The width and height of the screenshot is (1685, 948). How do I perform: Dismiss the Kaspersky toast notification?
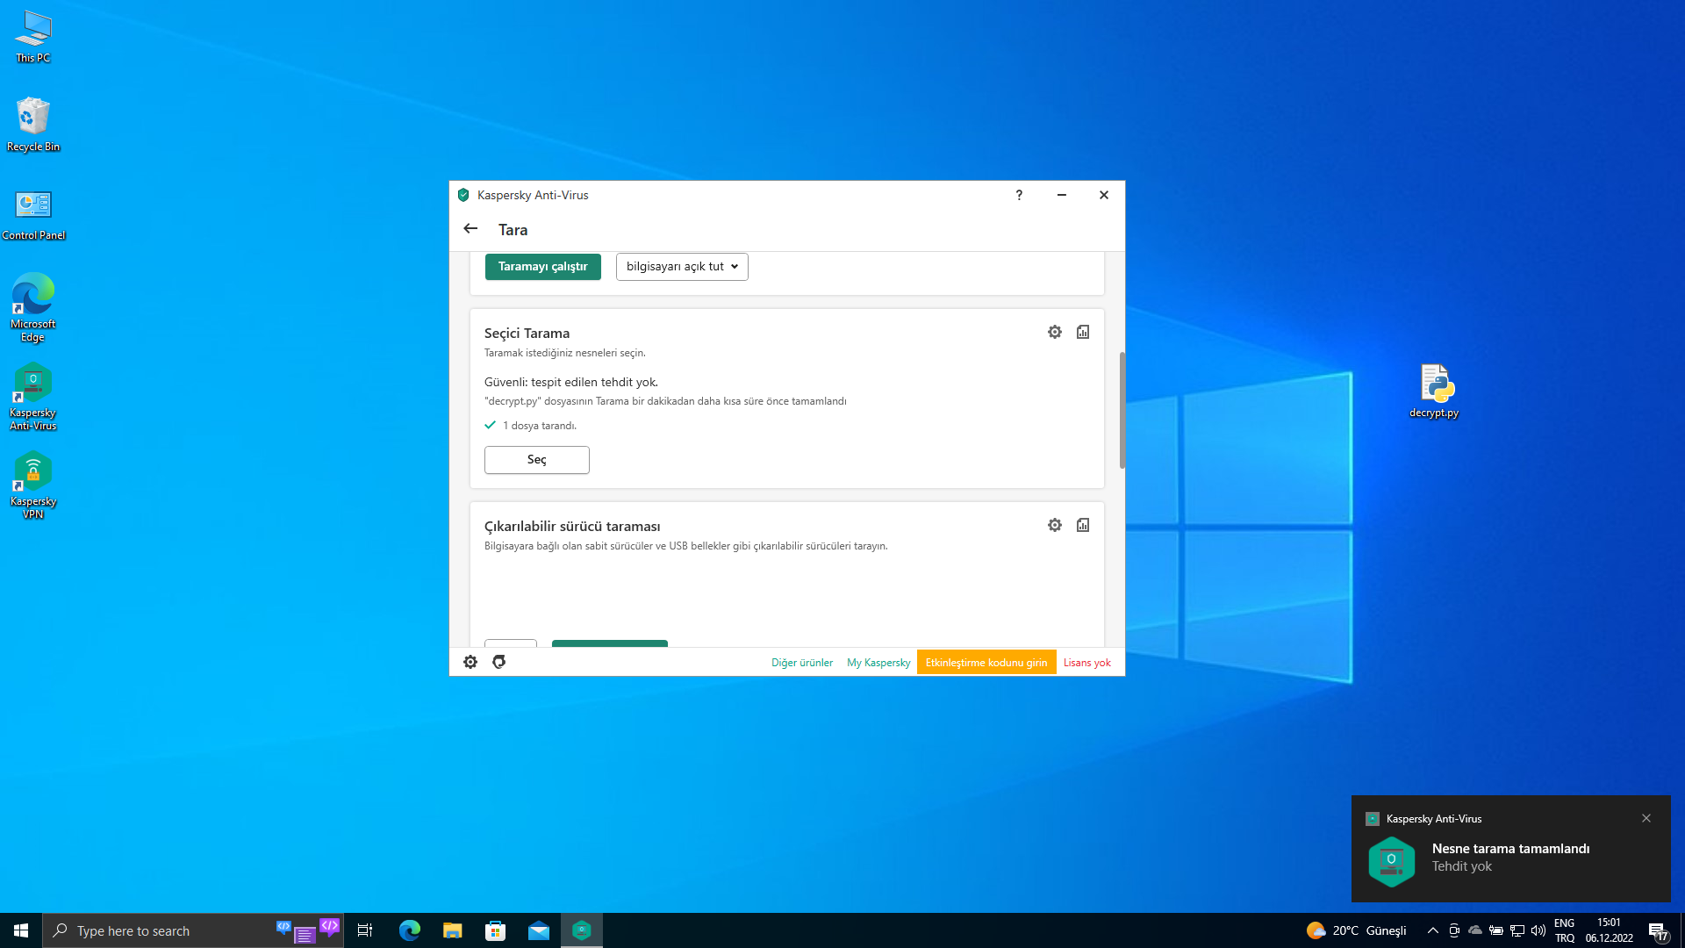1646,818
